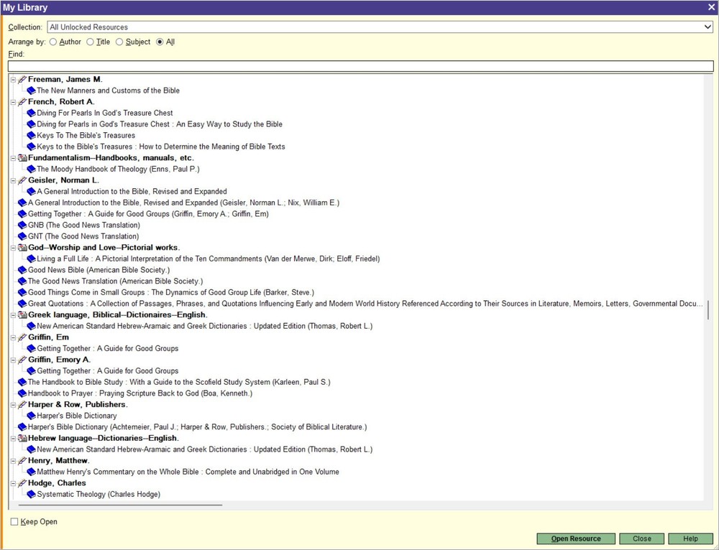Click the book icon for Diving For Pearls In God's Treasure Chest
This screenshot has height=550, width=719.
[x=31, y=113]
